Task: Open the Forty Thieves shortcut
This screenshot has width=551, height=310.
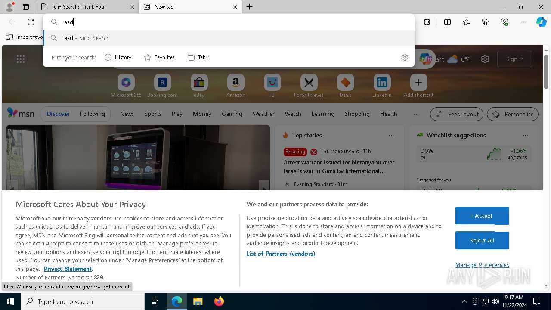Action: pyautogui.click(x=309, y=86)
